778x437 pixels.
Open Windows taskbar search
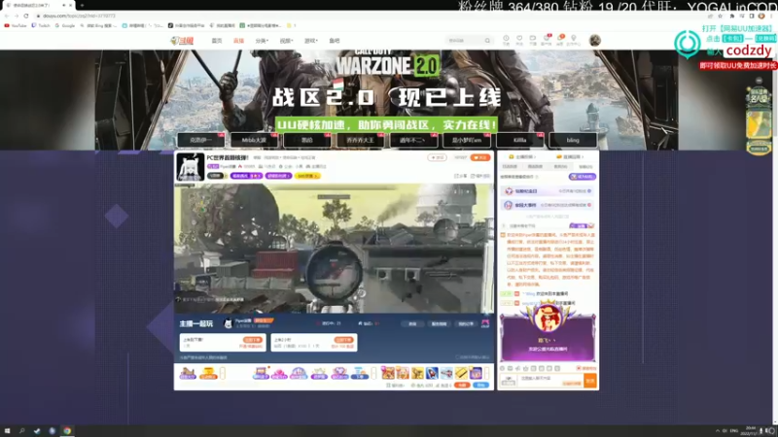[21, 431]
